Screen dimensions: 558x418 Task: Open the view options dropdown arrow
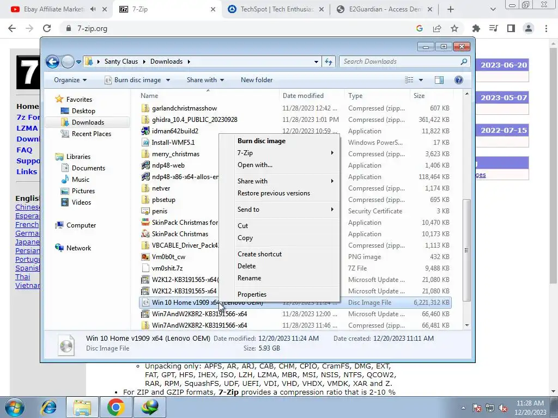coord(421,80)
